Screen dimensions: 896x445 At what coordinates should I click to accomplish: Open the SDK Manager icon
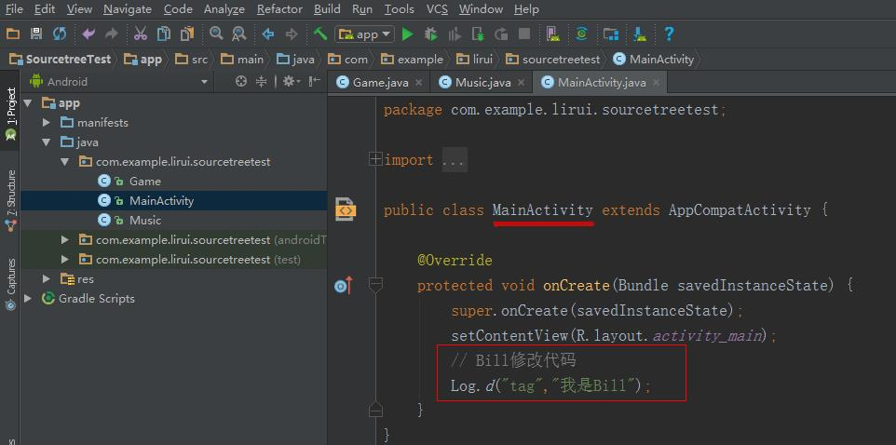(640, 34)
